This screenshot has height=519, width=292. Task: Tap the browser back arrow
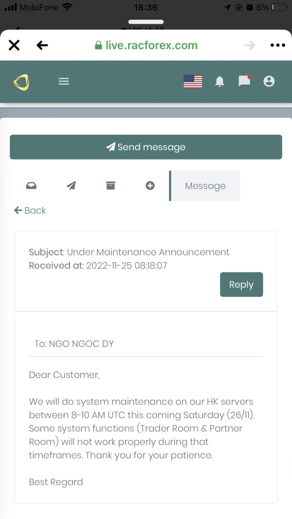point(42,45)
